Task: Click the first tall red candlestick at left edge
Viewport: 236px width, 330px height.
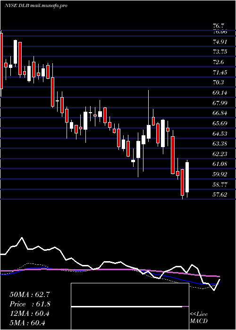Action: pyautogui.click(x=1, y=61)
